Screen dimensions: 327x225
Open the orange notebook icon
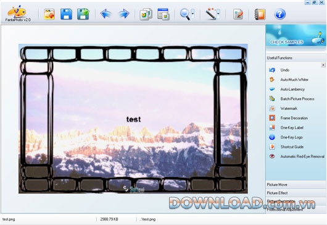(x=260, y=14)
